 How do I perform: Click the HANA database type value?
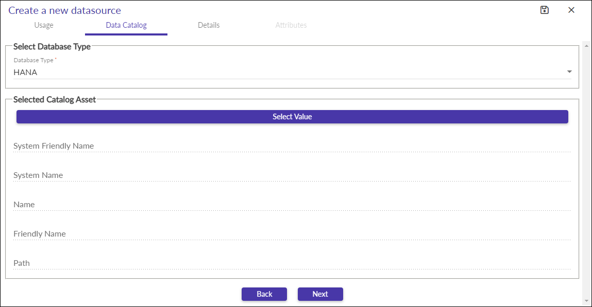click(25, 73)
